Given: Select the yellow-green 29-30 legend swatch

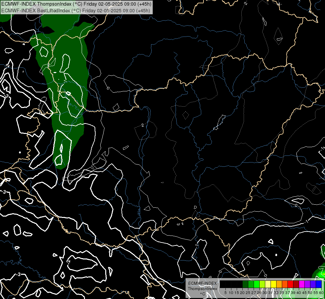Looking at the screenshot, I should 262,284.
